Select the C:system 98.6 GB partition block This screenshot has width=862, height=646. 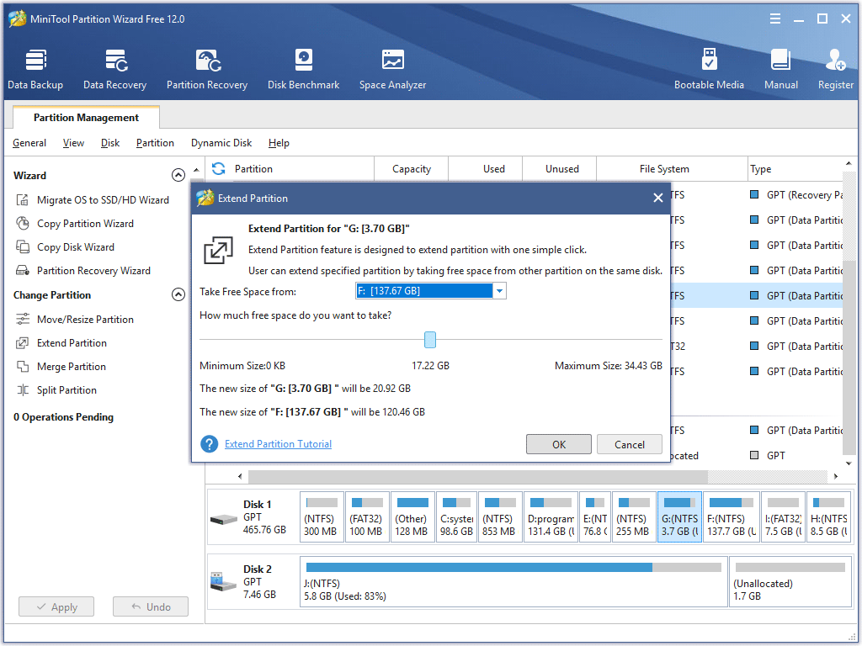point(456,517)
